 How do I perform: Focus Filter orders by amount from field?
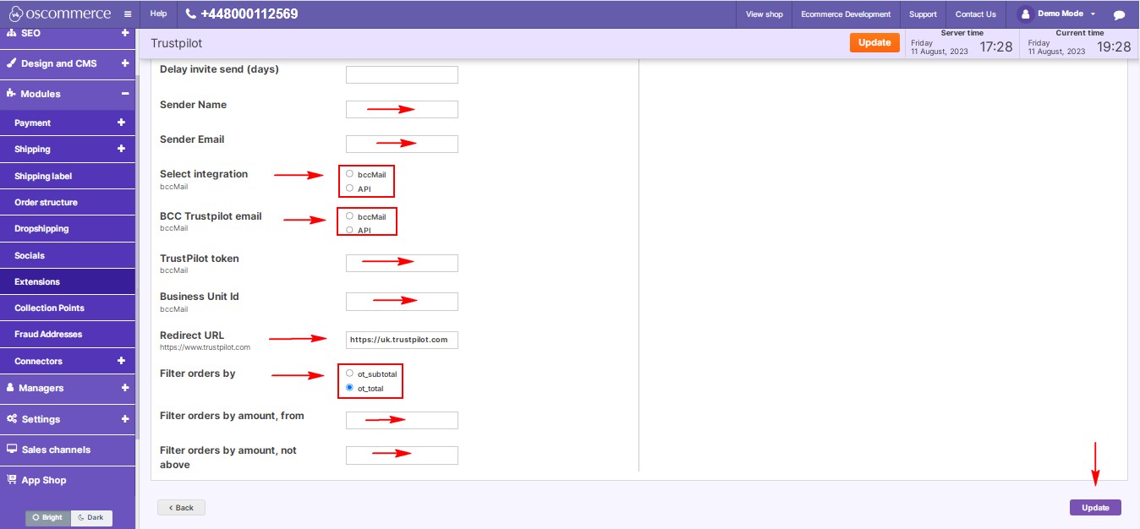(x=402, y=420)
